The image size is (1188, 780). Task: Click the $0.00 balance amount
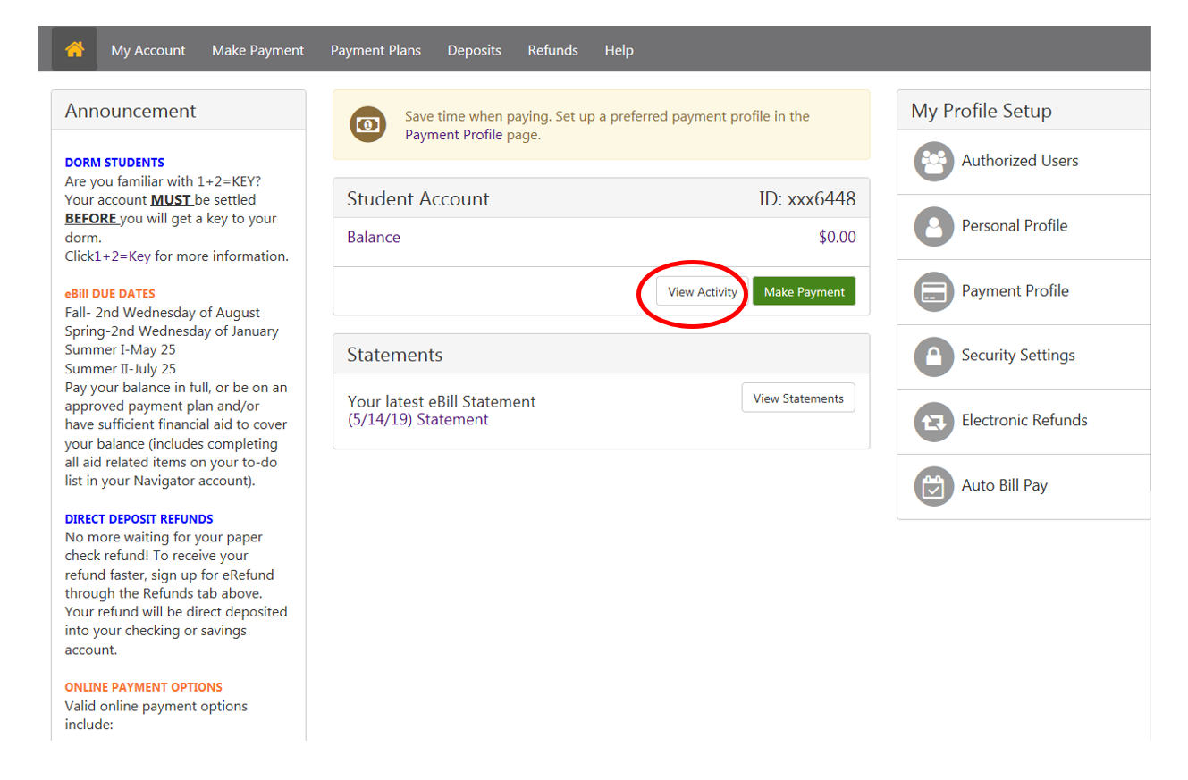837,237
